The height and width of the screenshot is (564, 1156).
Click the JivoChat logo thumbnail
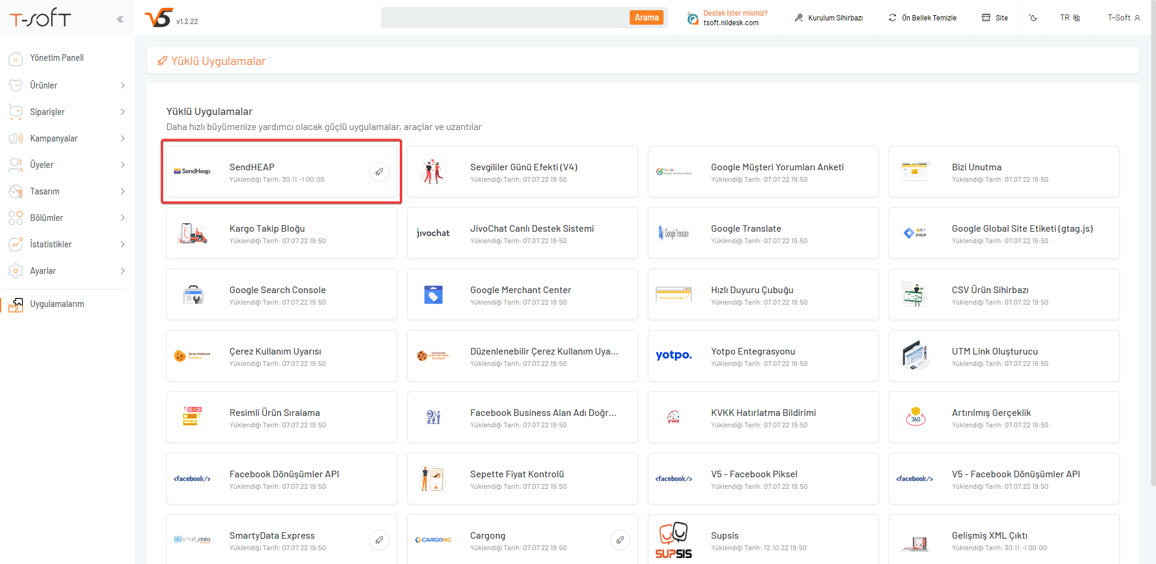433,233
